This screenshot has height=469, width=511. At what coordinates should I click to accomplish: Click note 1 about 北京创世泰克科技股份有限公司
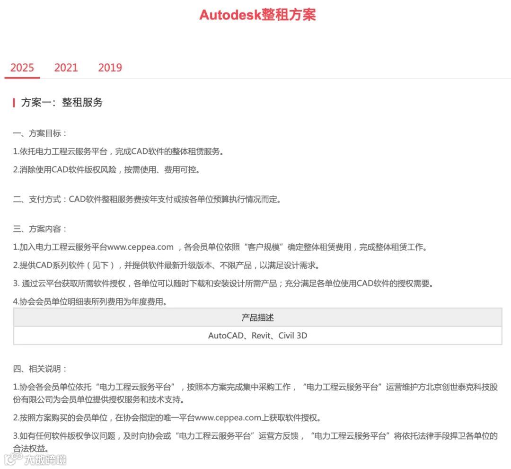click(x=255, y=393)
